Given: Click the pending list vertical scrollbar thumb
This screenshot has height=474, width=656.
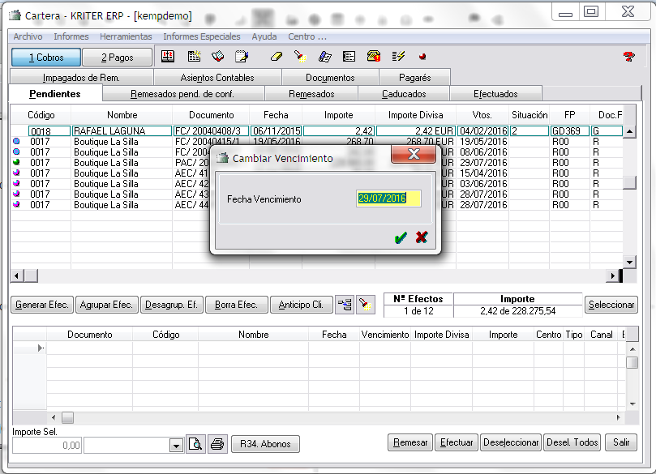Looking at the screenshot, I should point(629,182).
